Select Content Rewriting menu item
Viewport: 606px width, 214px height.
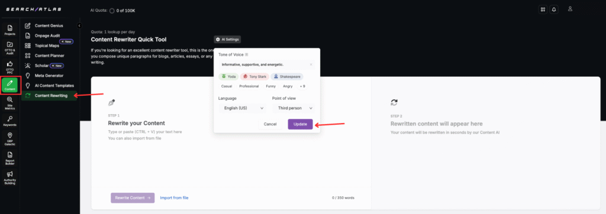coord(49,95)
